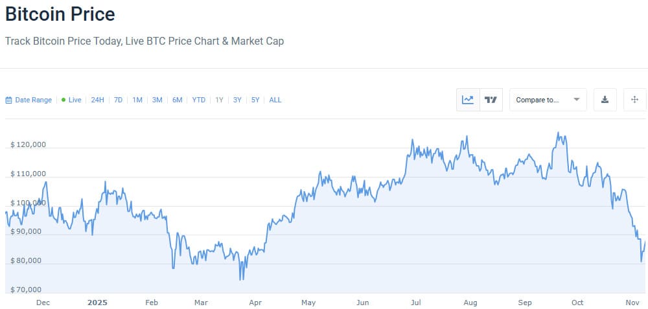648x309 pixels.
Task: Click the calendar icon beside Date Range
Action: (8, 100)
